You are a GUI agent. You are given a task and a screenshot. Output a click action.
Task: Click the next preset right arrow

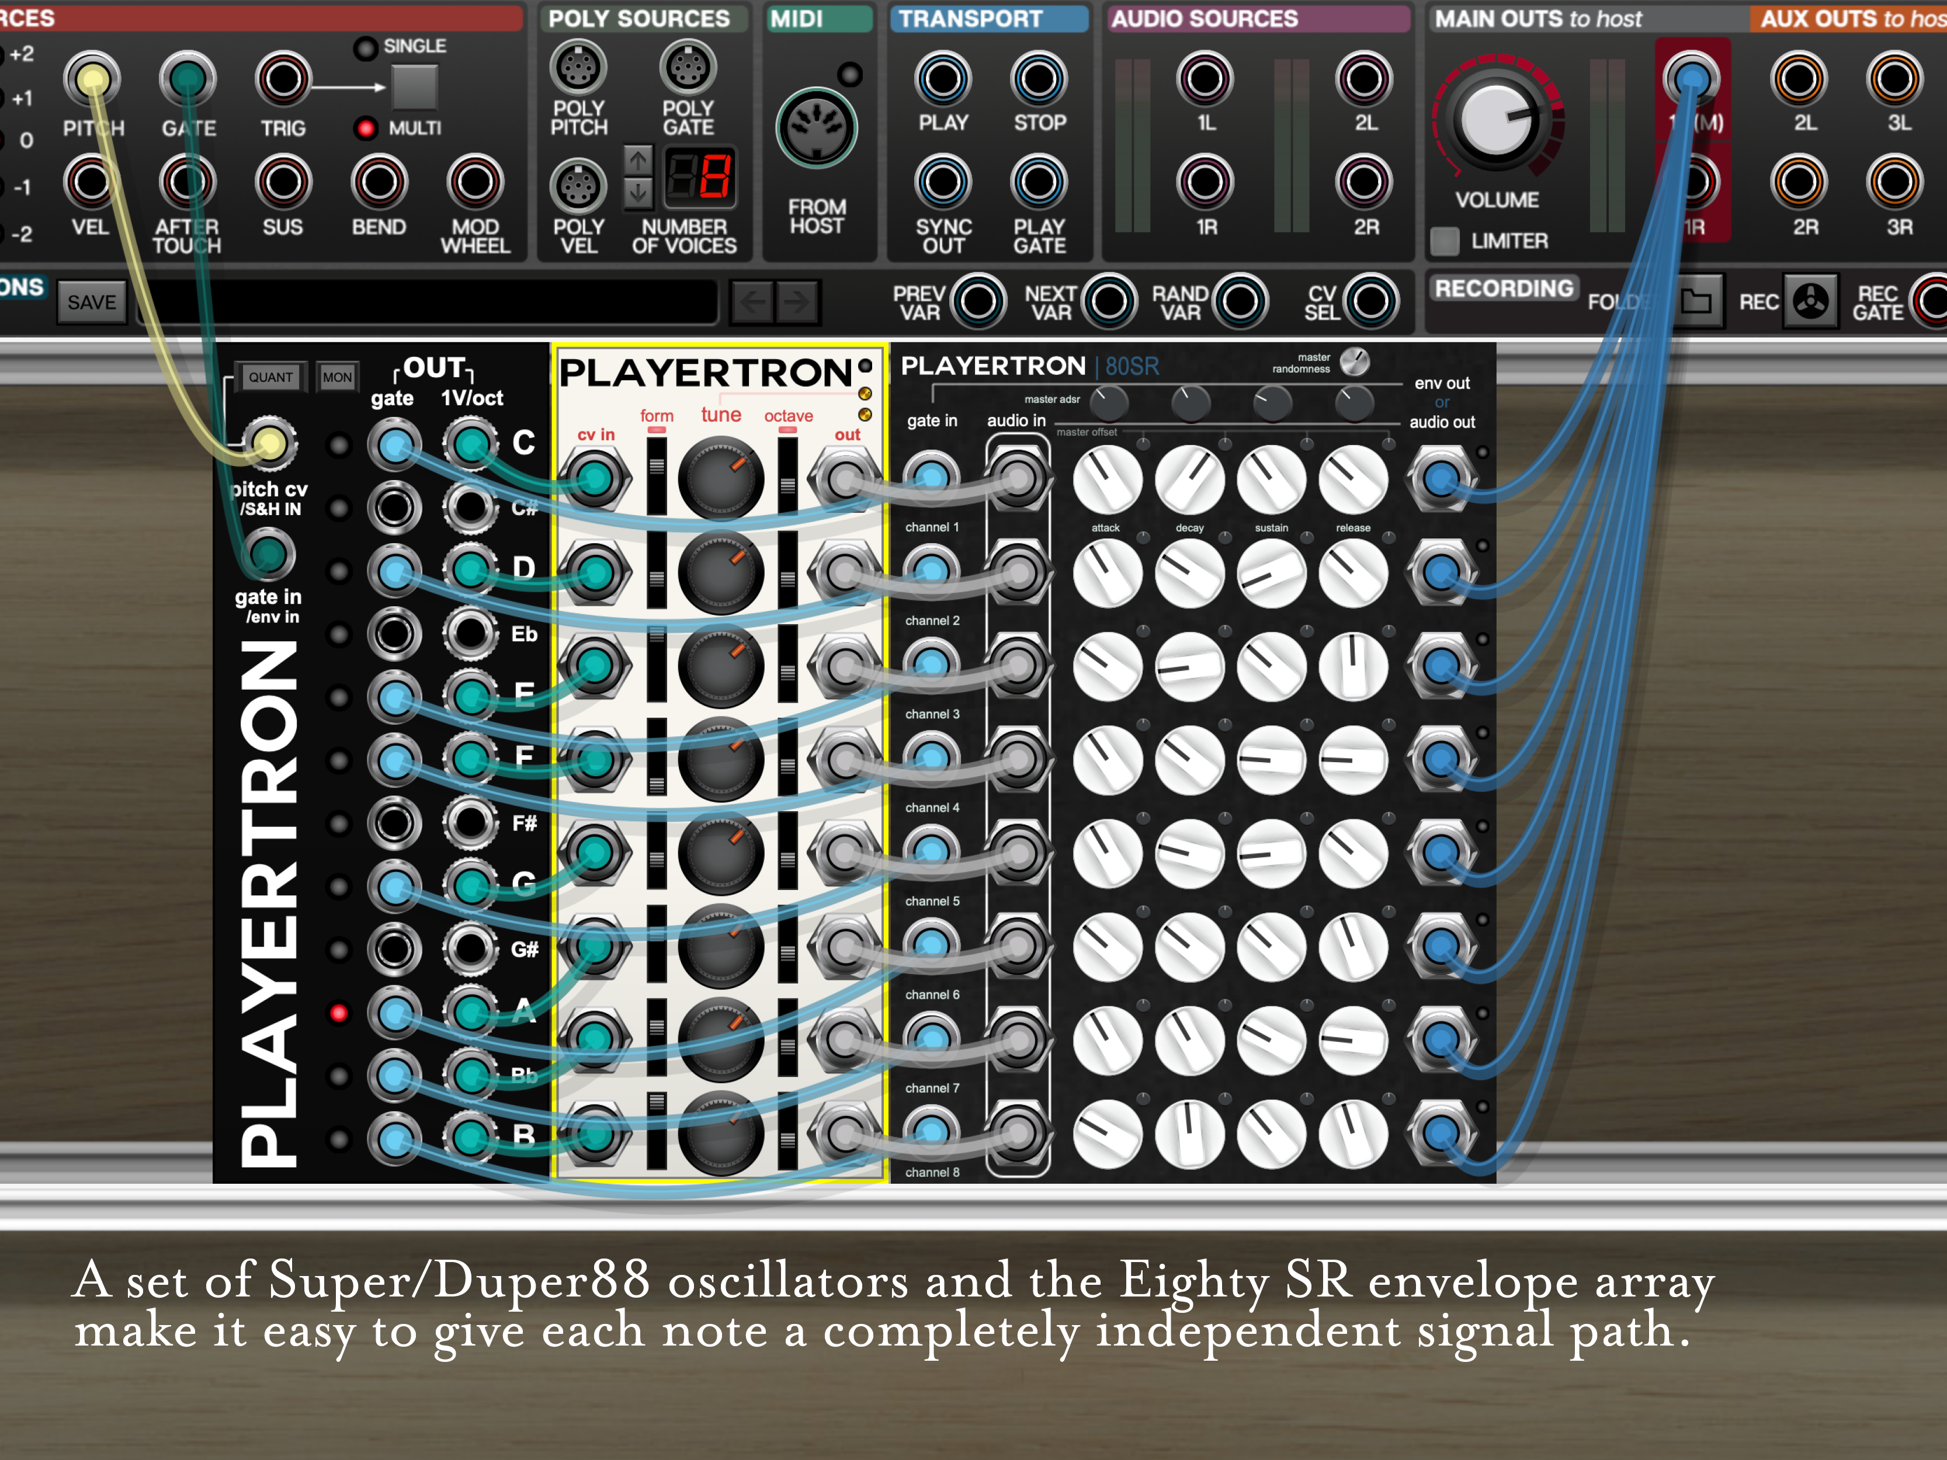797,302
